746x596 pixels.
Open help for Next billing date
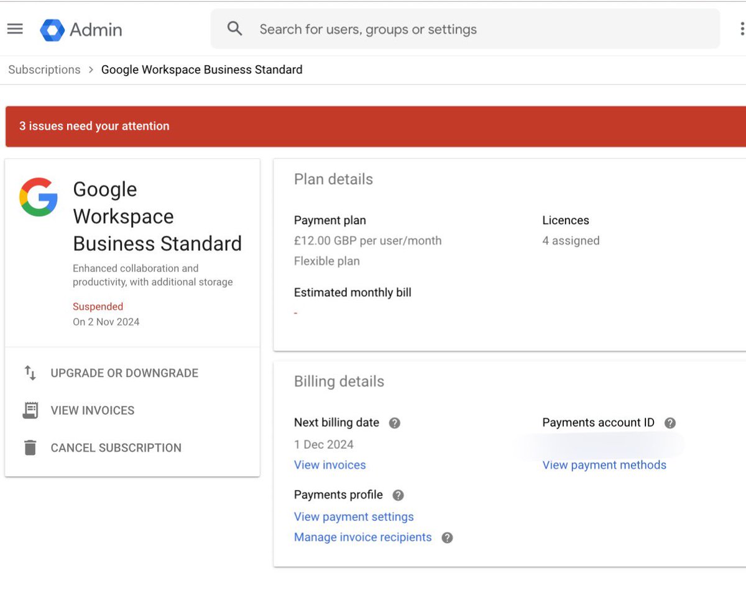coord(395,423)
